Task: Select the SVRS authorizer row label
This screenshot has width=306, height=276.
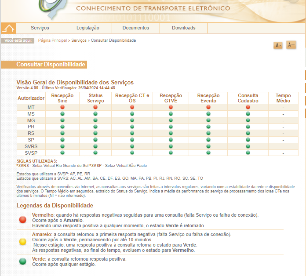Action: pyautogui.click(x=31, y=146)
